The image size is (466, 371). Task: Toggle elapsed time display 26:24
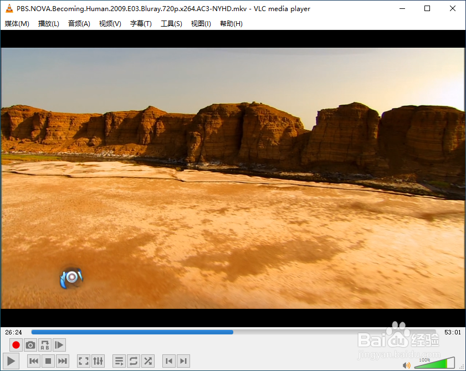pyautogui.click(x=13, y=332)
